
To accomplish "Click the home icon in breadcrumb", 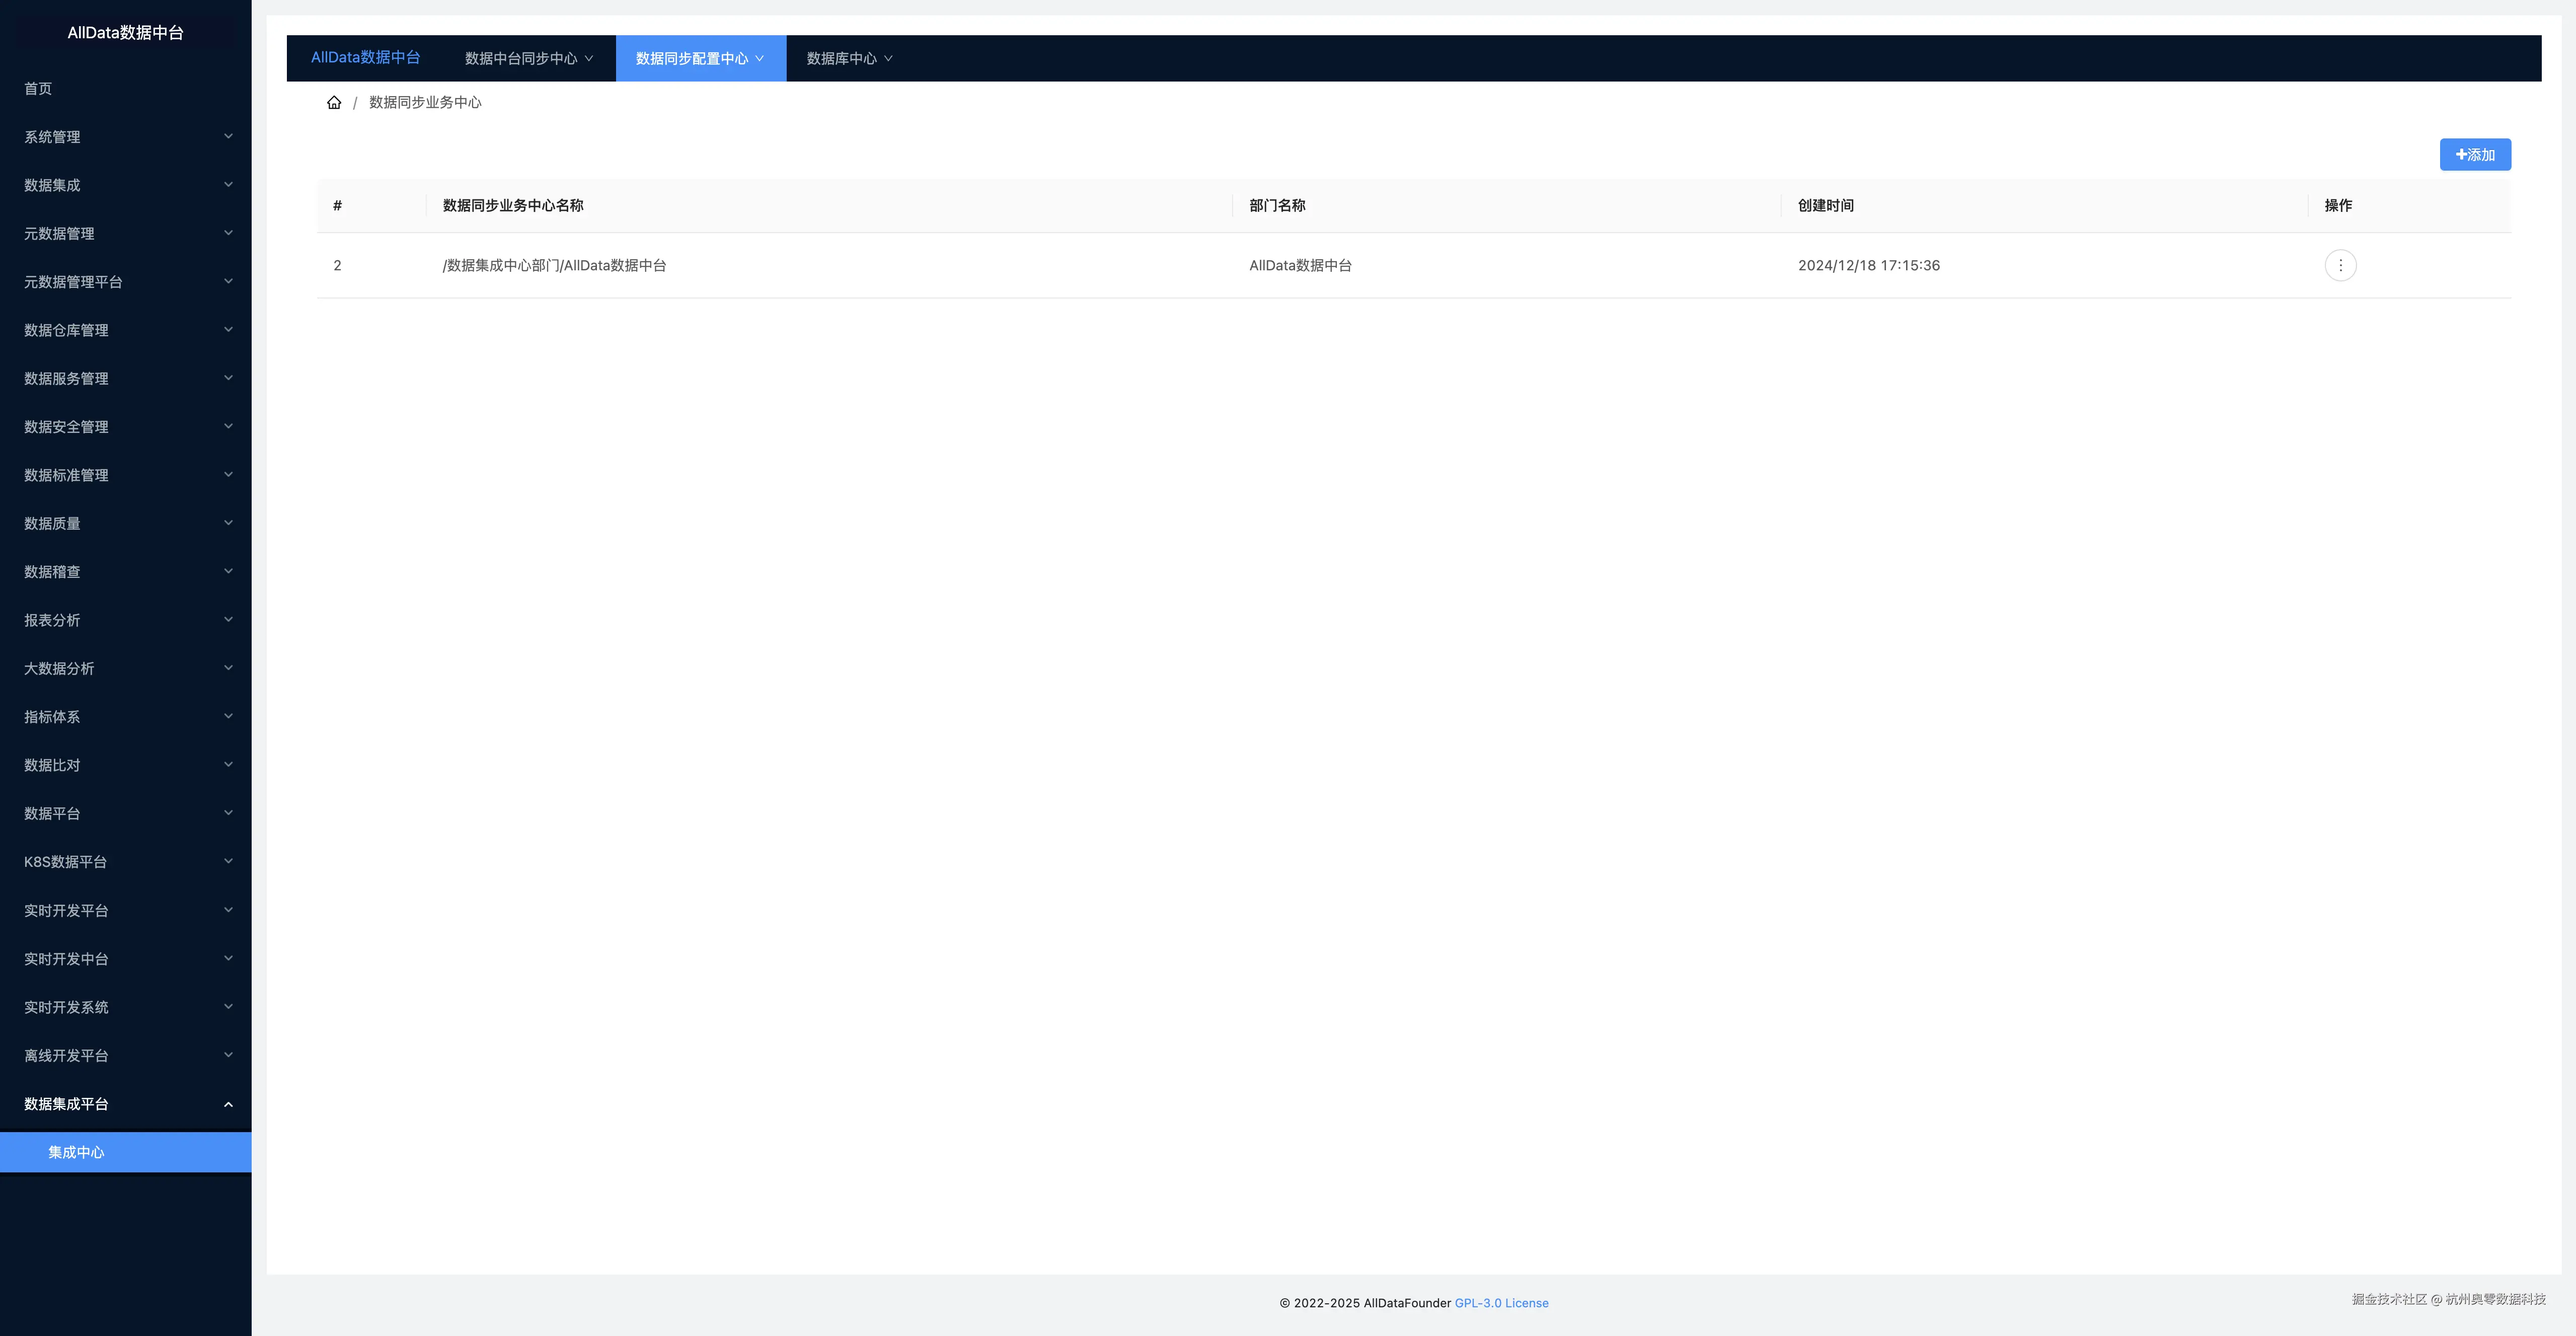I will (x=334, y=102).
